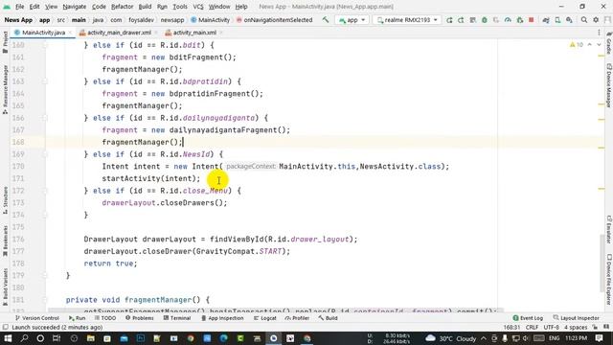Click the CRLF line separator selector
This screenshot has width=613, height=345.
(x=532, y=327)
